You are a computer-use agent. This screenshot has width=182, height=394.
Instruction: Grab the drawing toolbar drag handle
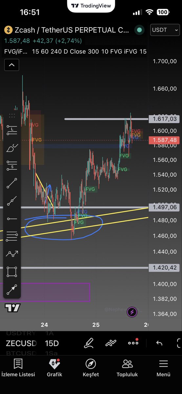pyautogui.click(x=12, y=116)
